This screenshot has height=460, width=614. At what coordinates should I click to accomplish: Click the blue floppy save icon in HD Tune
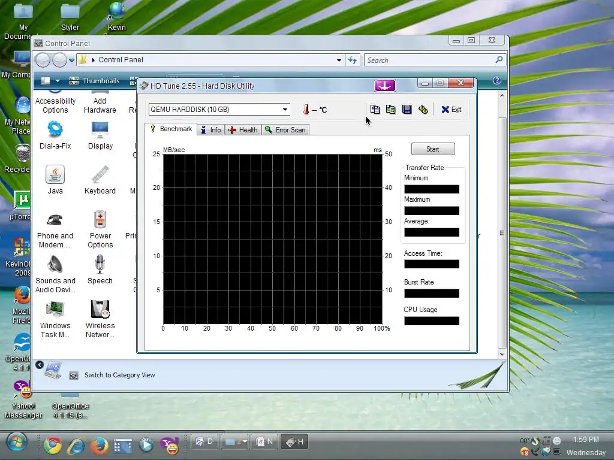[407, 110]
